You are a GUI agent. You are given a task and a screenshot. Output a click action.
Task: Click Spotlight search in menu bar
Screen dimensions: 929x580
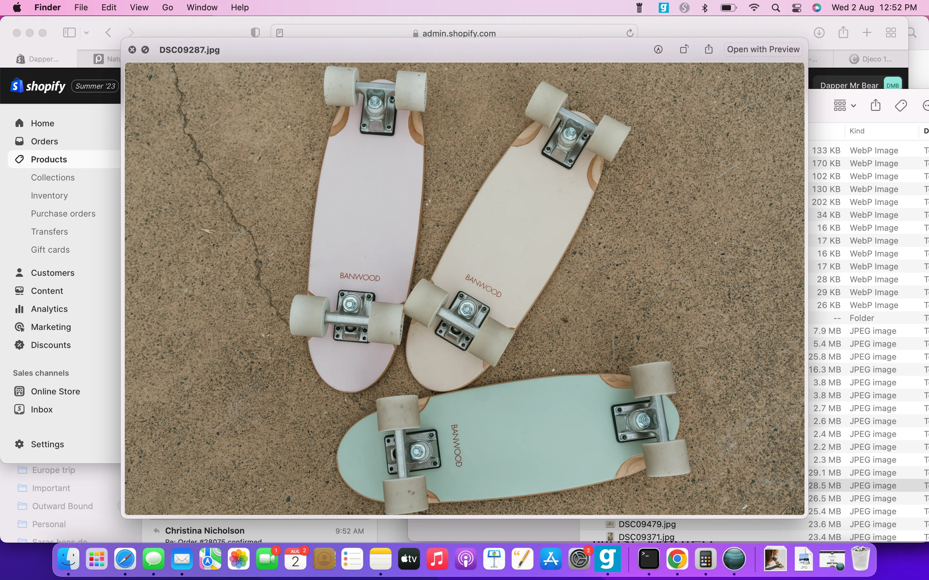(775, 8)
